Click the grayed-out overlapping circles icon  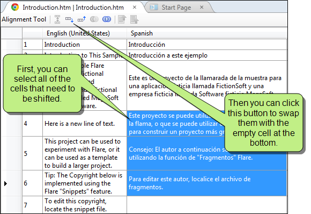click(x=94, y=19)
